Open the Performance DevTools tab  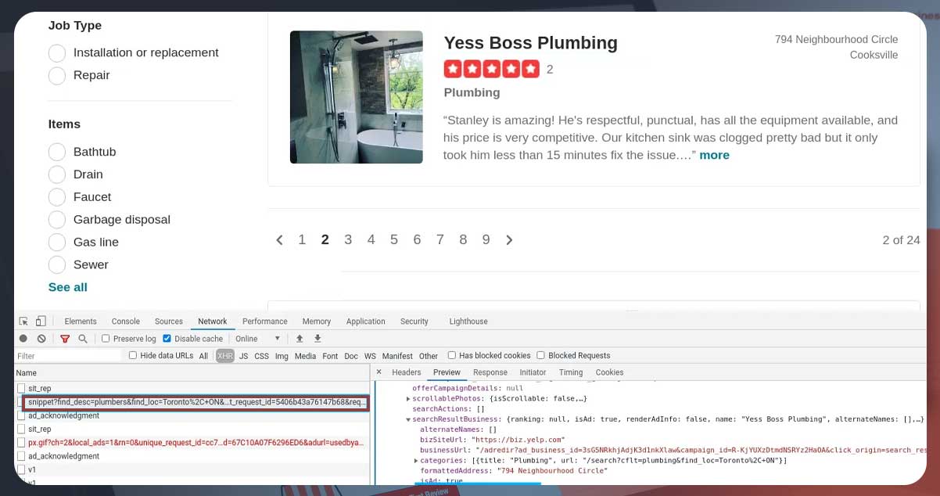tap(265, 322)
